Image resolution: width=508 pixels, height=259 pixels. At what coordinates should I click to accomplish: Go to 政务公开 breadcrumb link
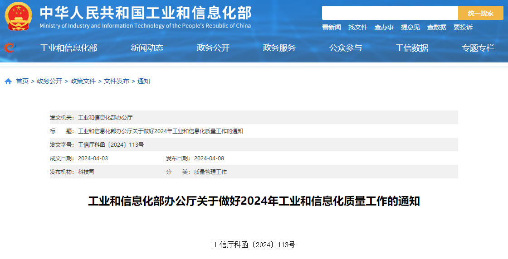pos(49,81)
